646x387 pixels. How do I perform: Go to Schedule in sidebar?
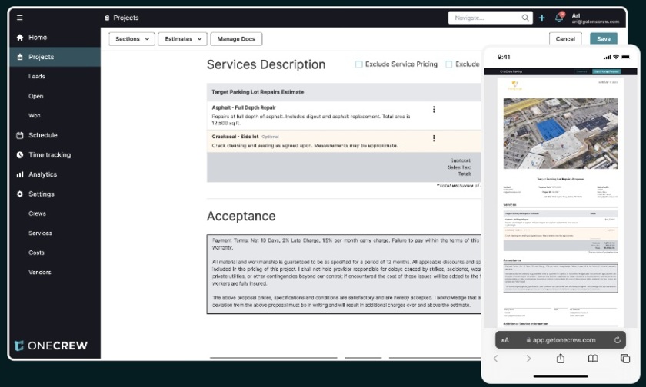tap(43, 135)
